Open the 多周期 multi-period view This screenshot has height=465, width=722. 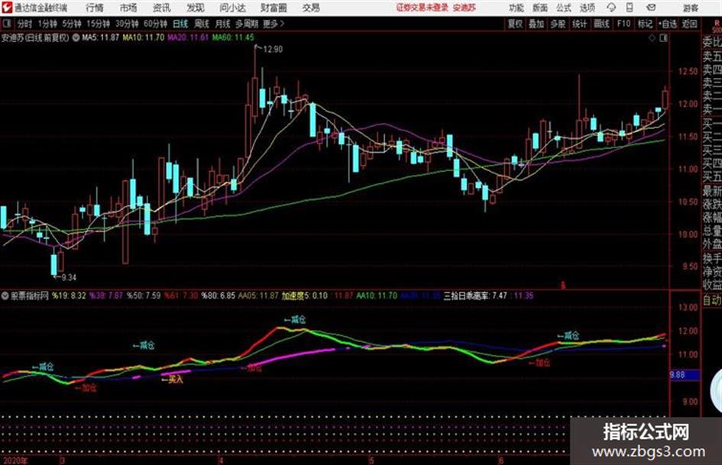[247, 24]
